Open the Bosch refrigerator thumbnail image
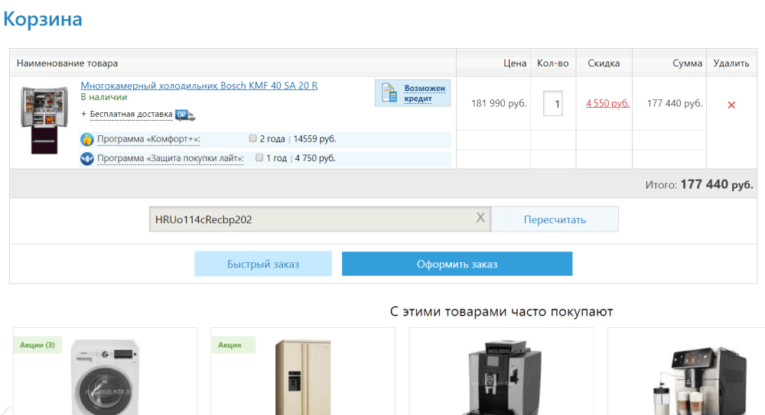Screen dimensions: 765x415 click(x=44, y=120)
